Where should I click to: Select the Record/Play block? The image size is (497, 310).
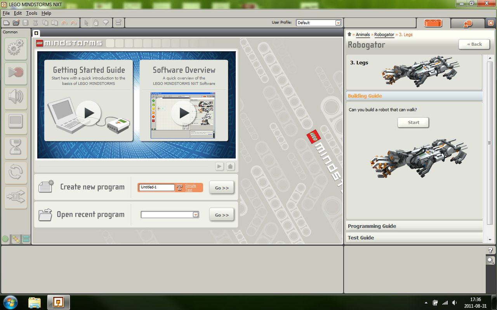[x=16, y=74]
